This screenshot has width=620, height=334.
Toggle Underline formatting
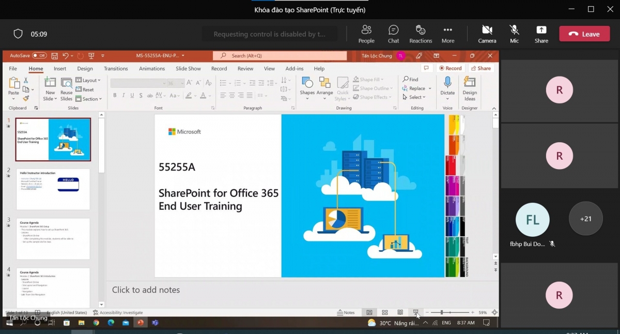pyautogui.click(x=132, y=95)
